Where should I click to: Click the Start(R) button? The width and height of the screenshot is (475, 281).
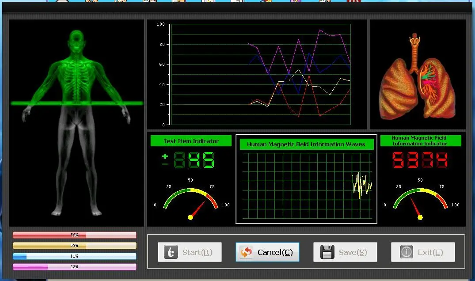[x=190, y=252]
